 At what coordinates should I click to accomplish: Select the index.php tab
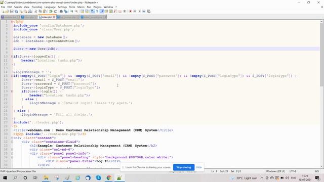(x=47, y=17)
